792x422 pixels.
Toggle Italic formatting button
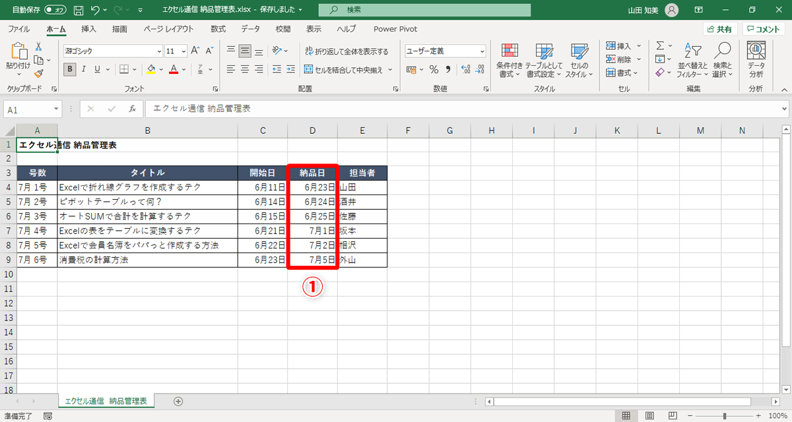pos(84,69)
